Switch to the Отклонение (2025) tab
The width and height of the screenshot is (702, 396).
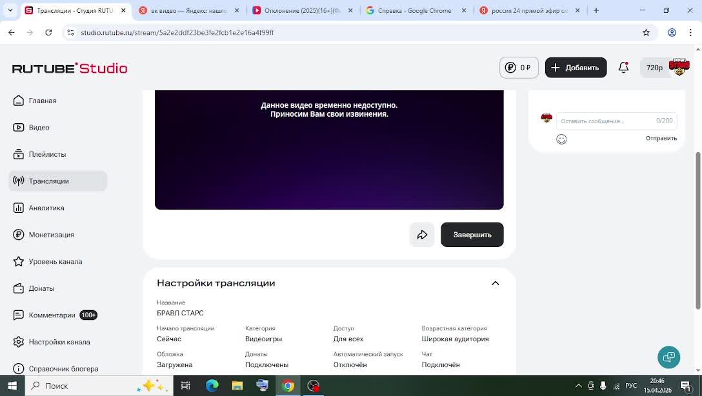pyautogui.click(x=302, y=10)
